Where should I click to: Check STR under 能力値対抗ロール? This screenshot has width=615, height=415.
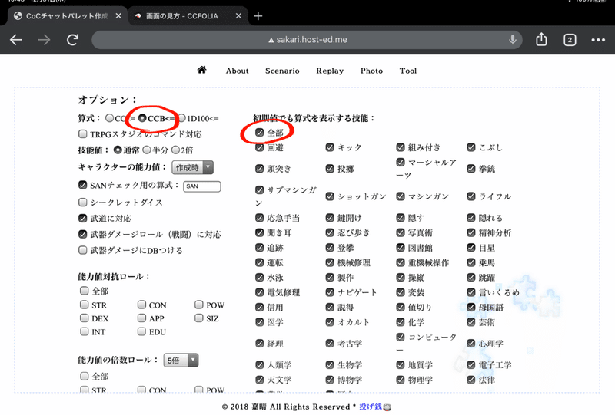84,305
